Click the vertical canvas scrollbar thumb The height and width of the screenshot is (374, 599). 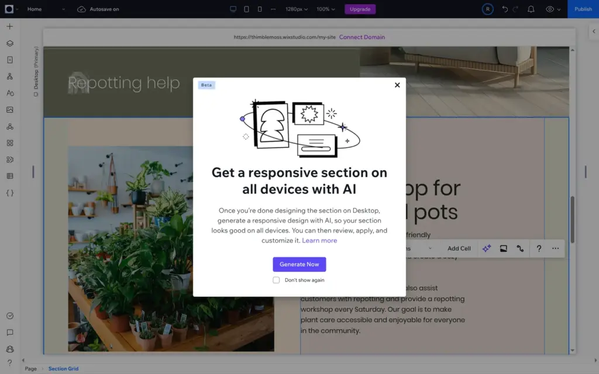(x=572, y=220)
